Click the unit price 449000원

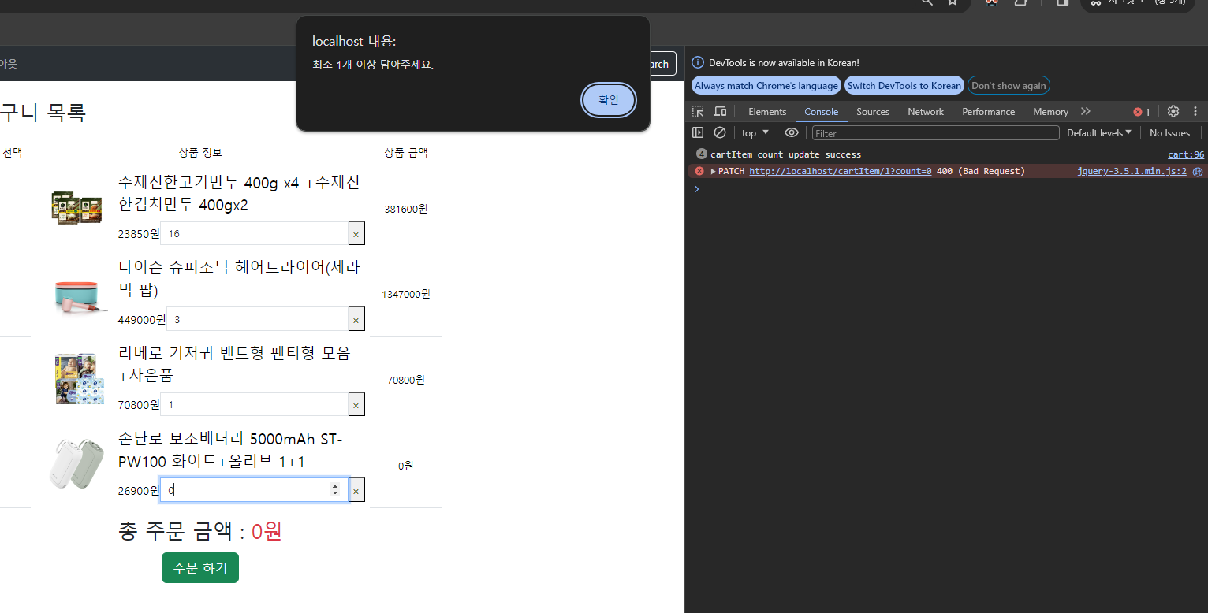point(142,320)
